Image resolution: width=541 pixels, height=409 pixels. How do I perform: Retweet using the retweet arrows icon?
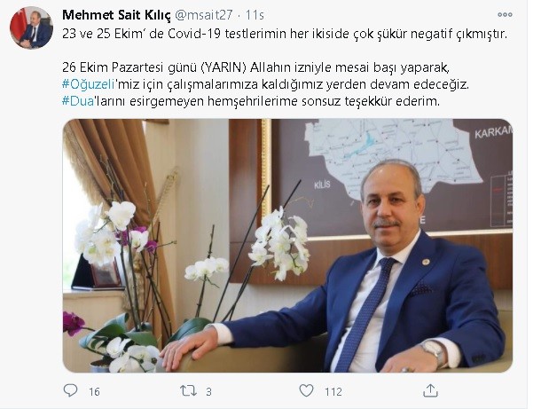(x=188, y=390)
